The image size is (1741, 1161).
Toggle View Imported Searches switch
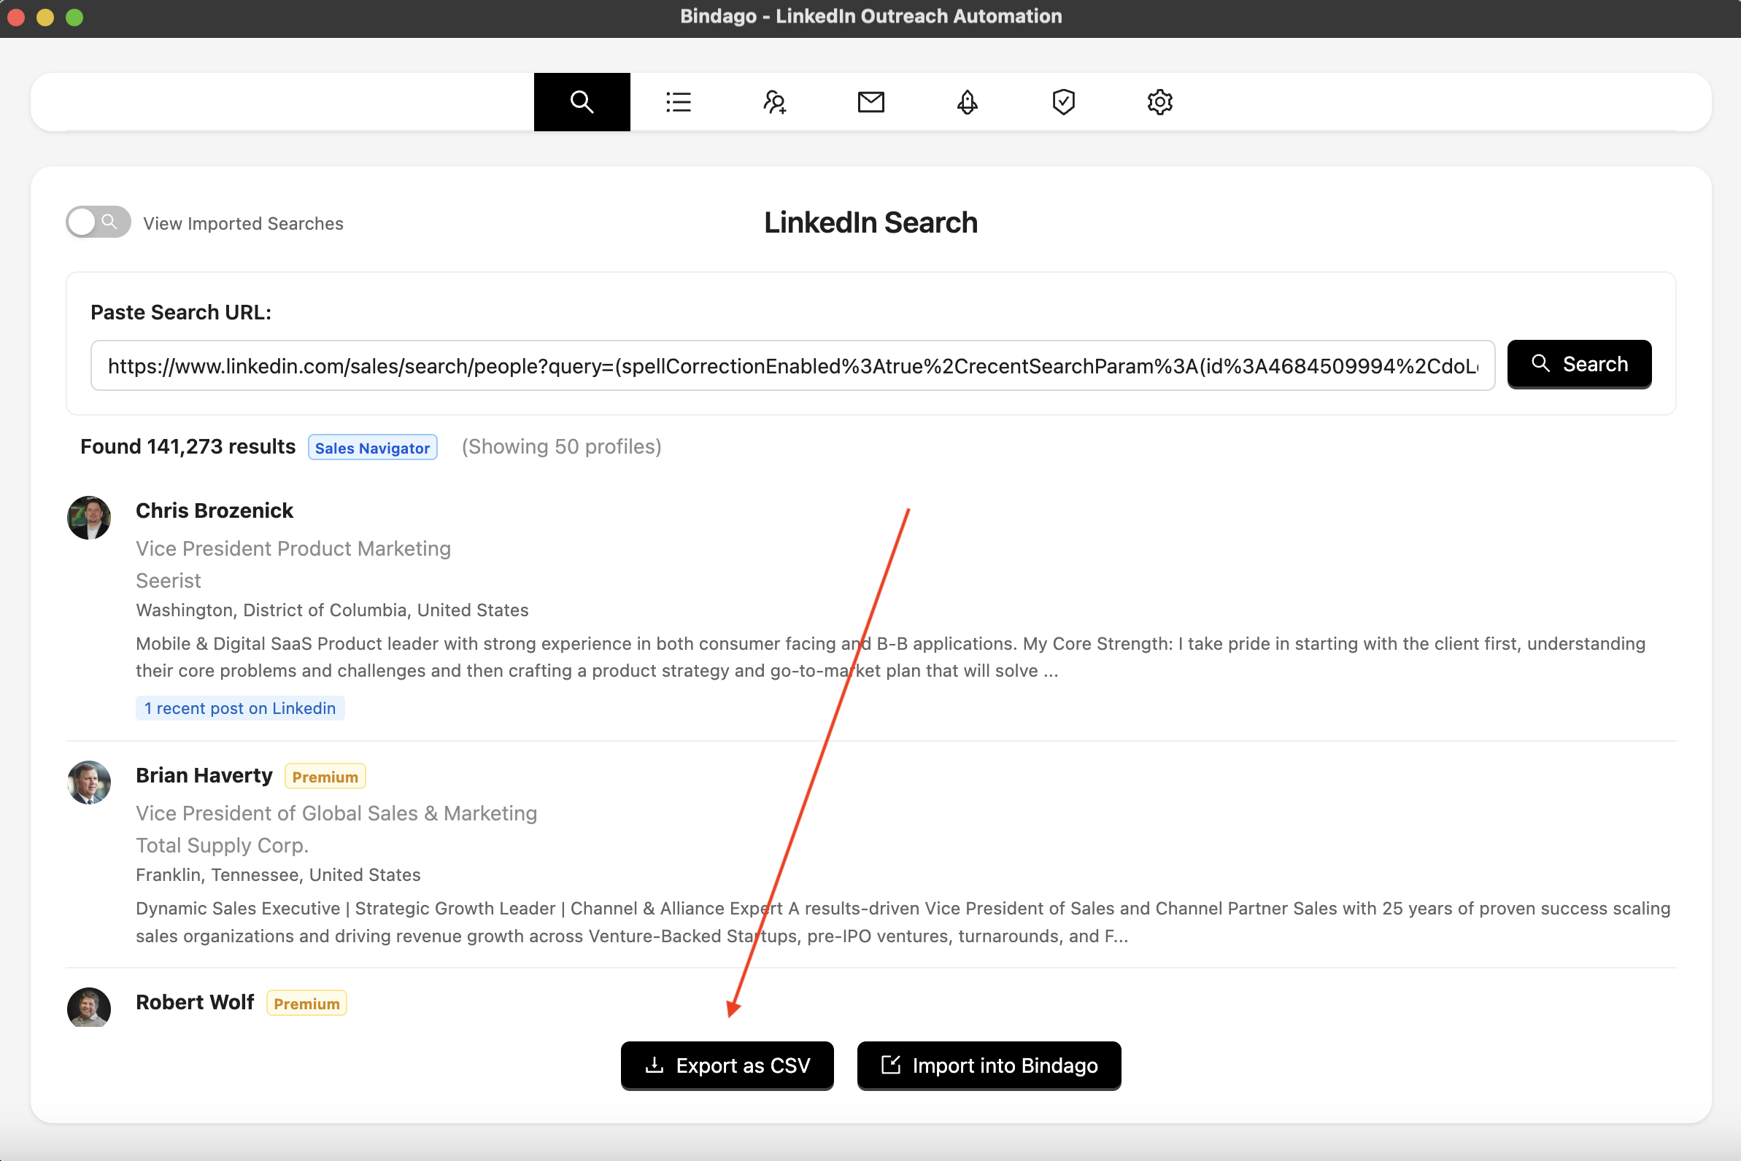click(x=99, y=222)
